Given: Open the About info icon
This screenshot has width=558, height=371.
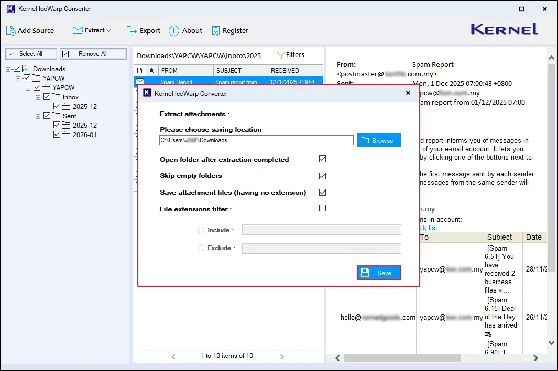Looking at the screenshot, I should coord(174,30).
